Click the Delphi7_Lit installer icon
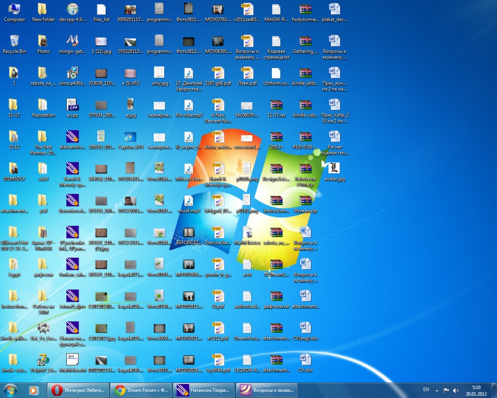 tap(43, 363)
